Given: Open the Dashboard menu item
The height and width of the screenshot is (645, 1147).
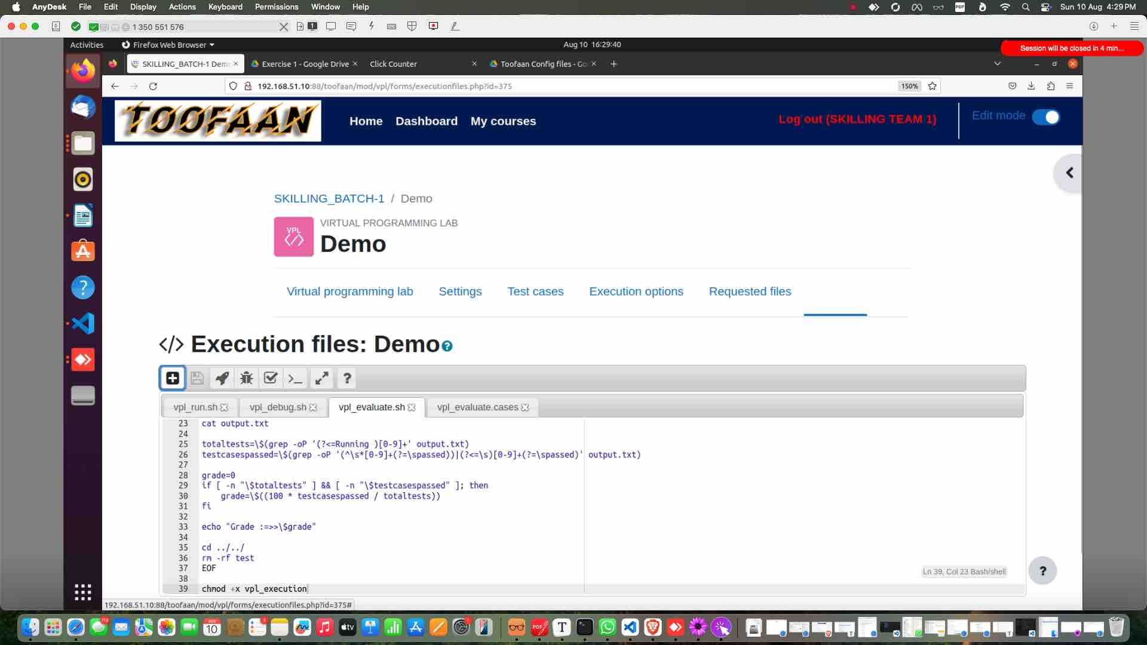Looking at the screenshot, I should tap(427, 121).
